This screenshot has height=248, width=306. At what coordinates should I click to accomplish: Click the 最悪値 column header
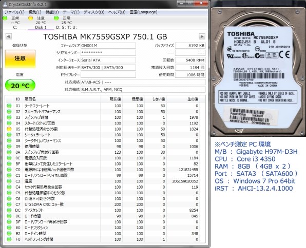[x=133, y=99]
